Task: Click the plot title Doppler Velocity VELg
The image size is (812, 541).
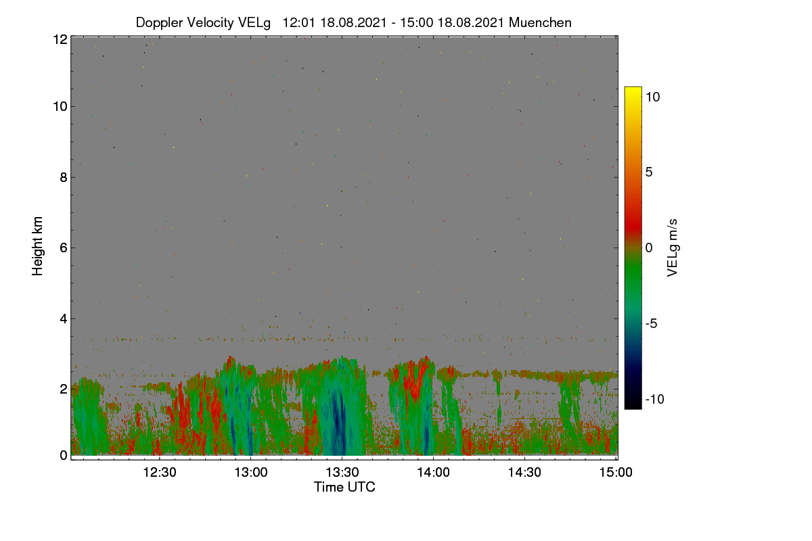Action: pos(203,22)
